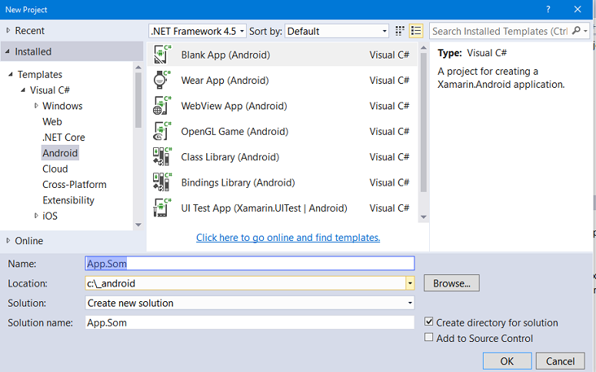Click the 'Bindings Library (Android)' template name
Viewport: 596px width, 372px height.
pyautogui.click(x=238, y=183)
